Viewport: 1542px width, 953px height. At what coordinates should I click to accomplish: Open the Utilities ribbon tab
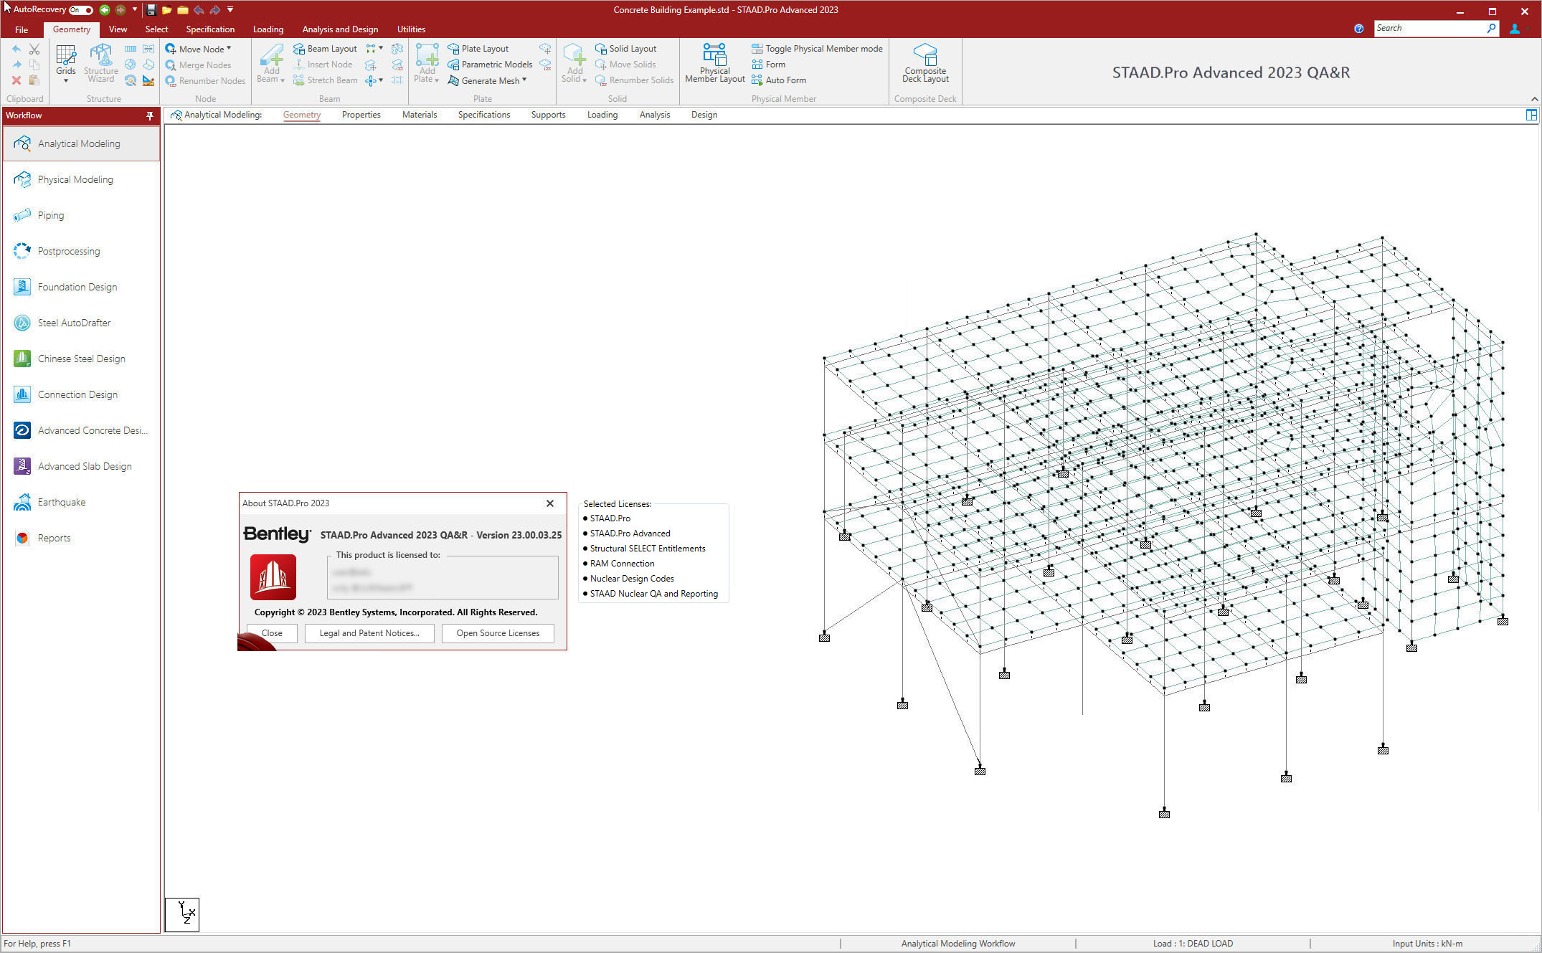(x=411, y=29)
